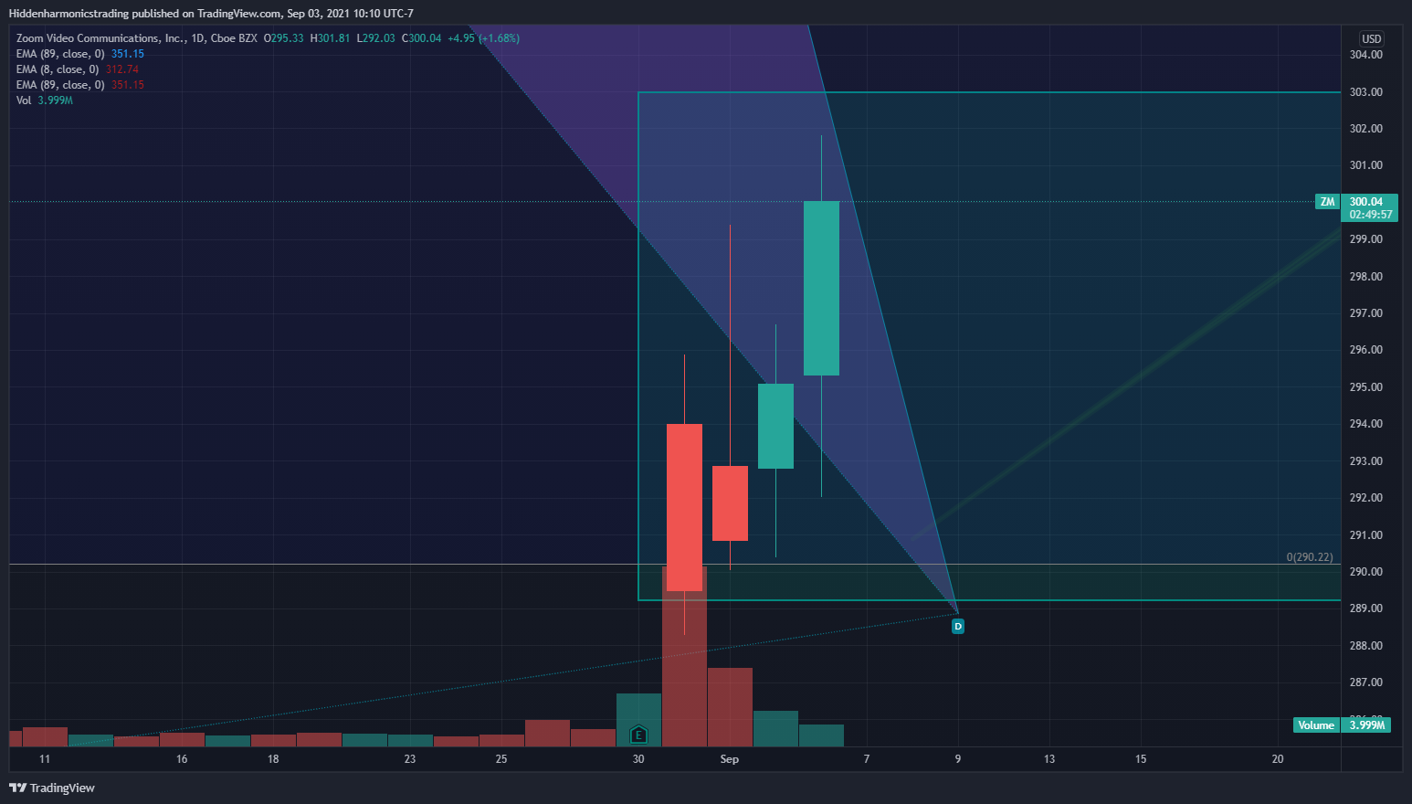Image resolution: width=1412 pixels, height=804 pixels.
Task: Click the tallest green candle body near 300
Action: [x=821, y=288]
